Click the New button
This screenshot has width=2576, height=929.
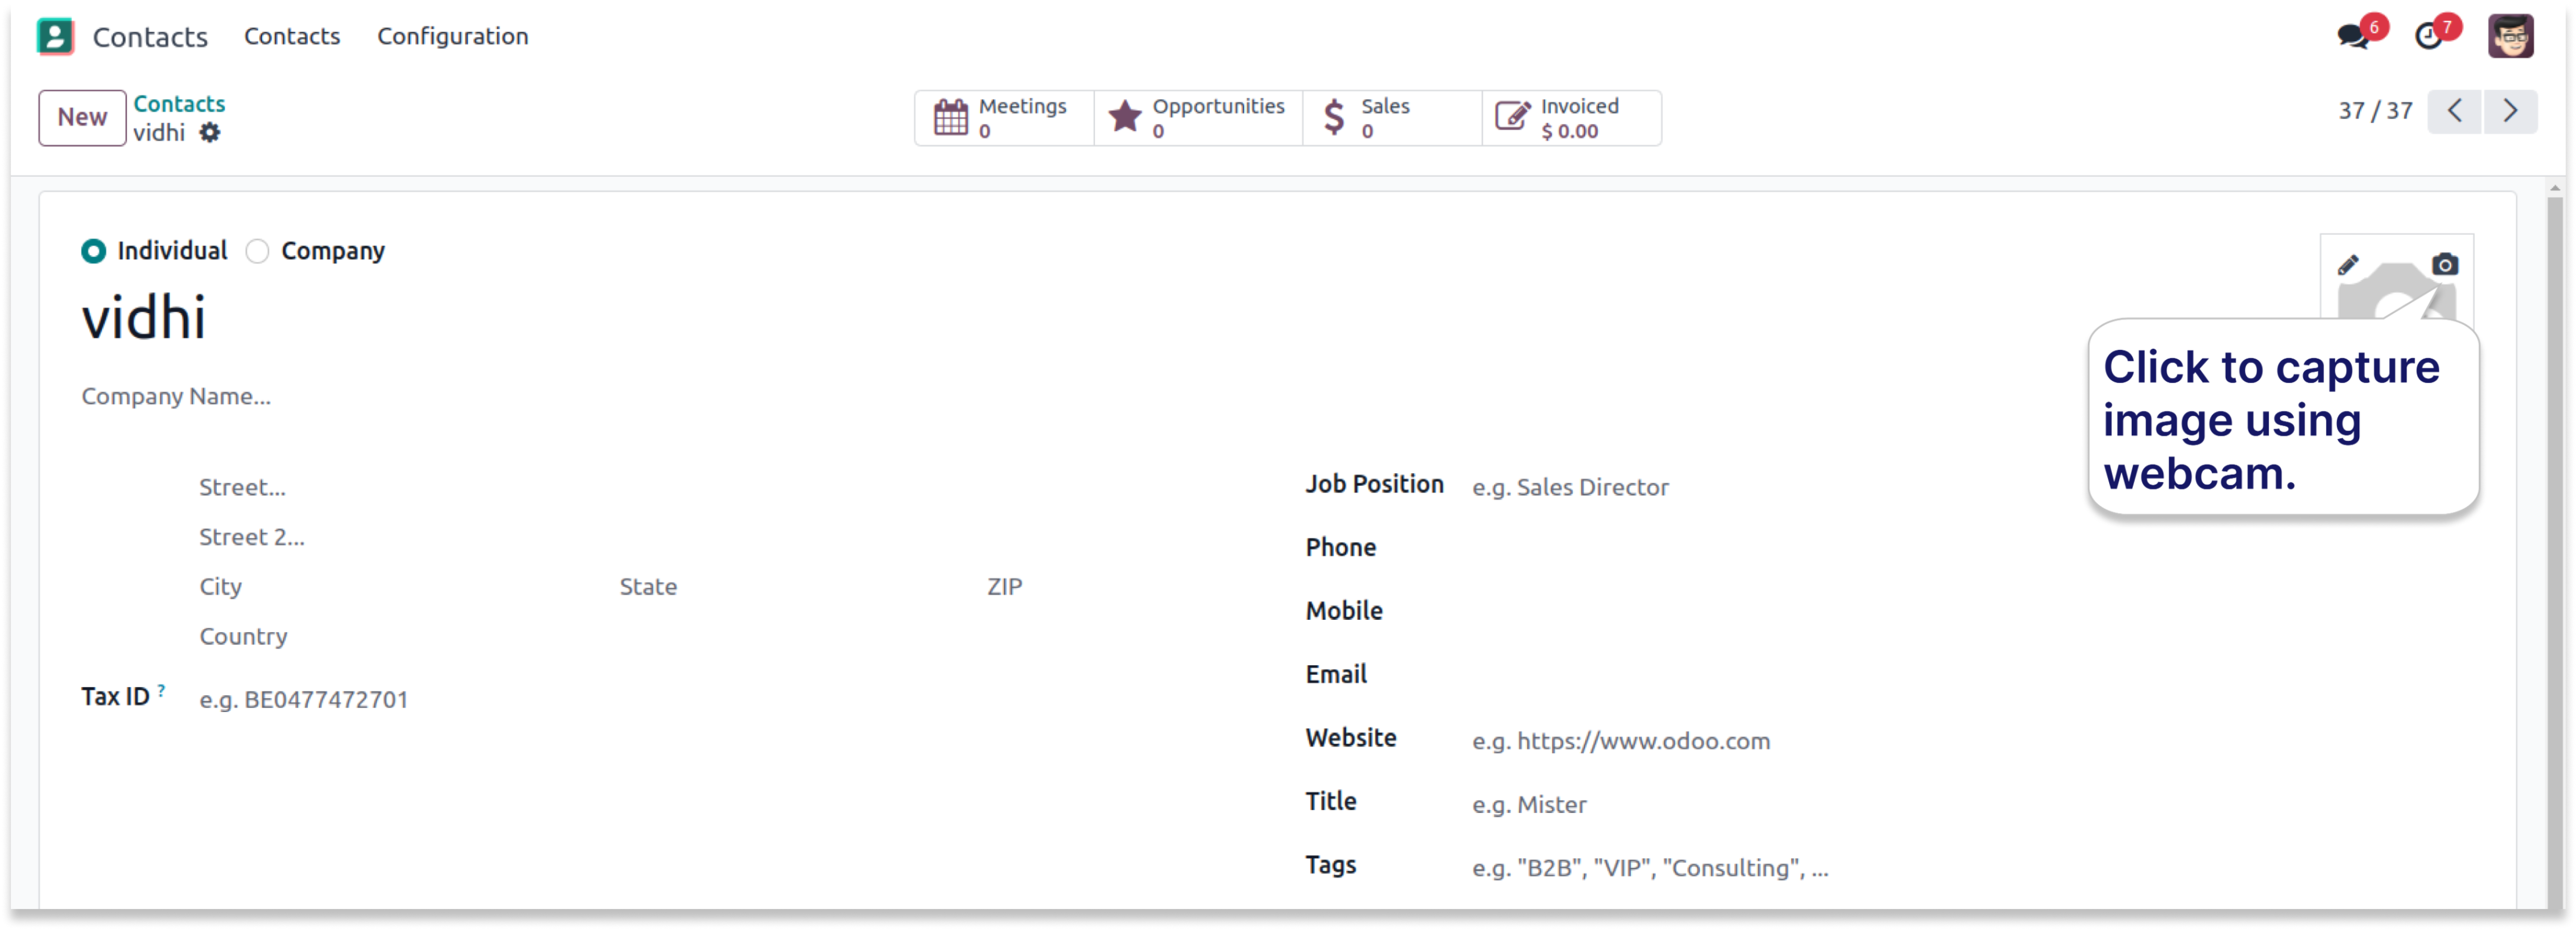82,118
